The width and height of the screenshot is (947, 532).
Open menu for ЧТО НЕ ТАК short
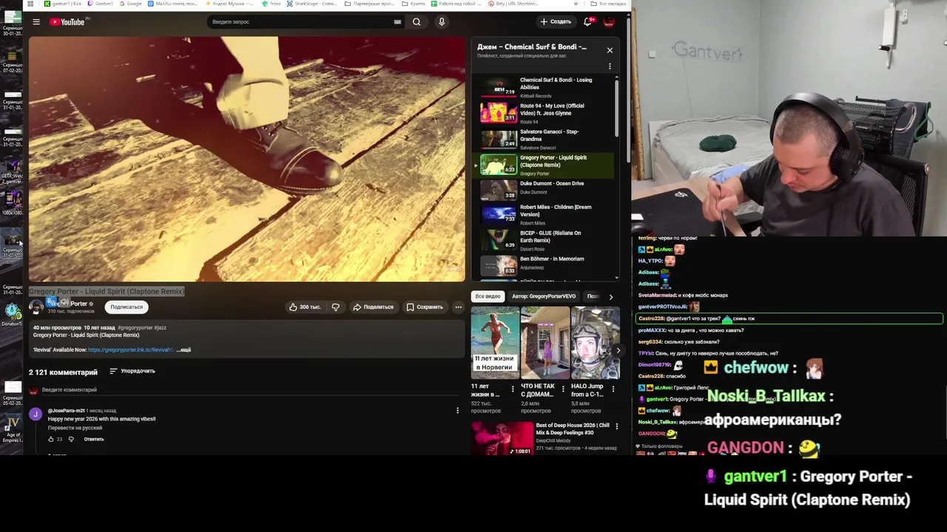click(x=562, y=389)
